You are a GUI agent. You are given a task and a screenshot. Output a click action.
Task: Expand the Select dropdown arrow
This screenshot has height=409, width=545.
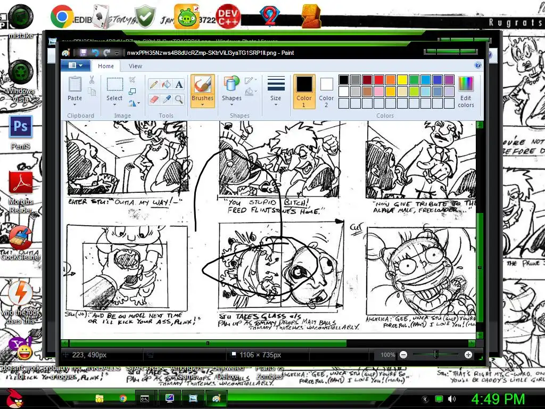pos(114,104)
